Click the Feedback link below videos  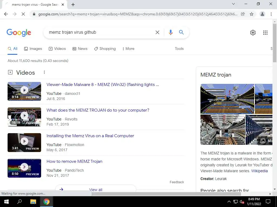(x=177, y=182)
